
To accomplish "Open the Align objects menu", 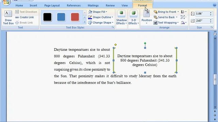I will point(184,12).
